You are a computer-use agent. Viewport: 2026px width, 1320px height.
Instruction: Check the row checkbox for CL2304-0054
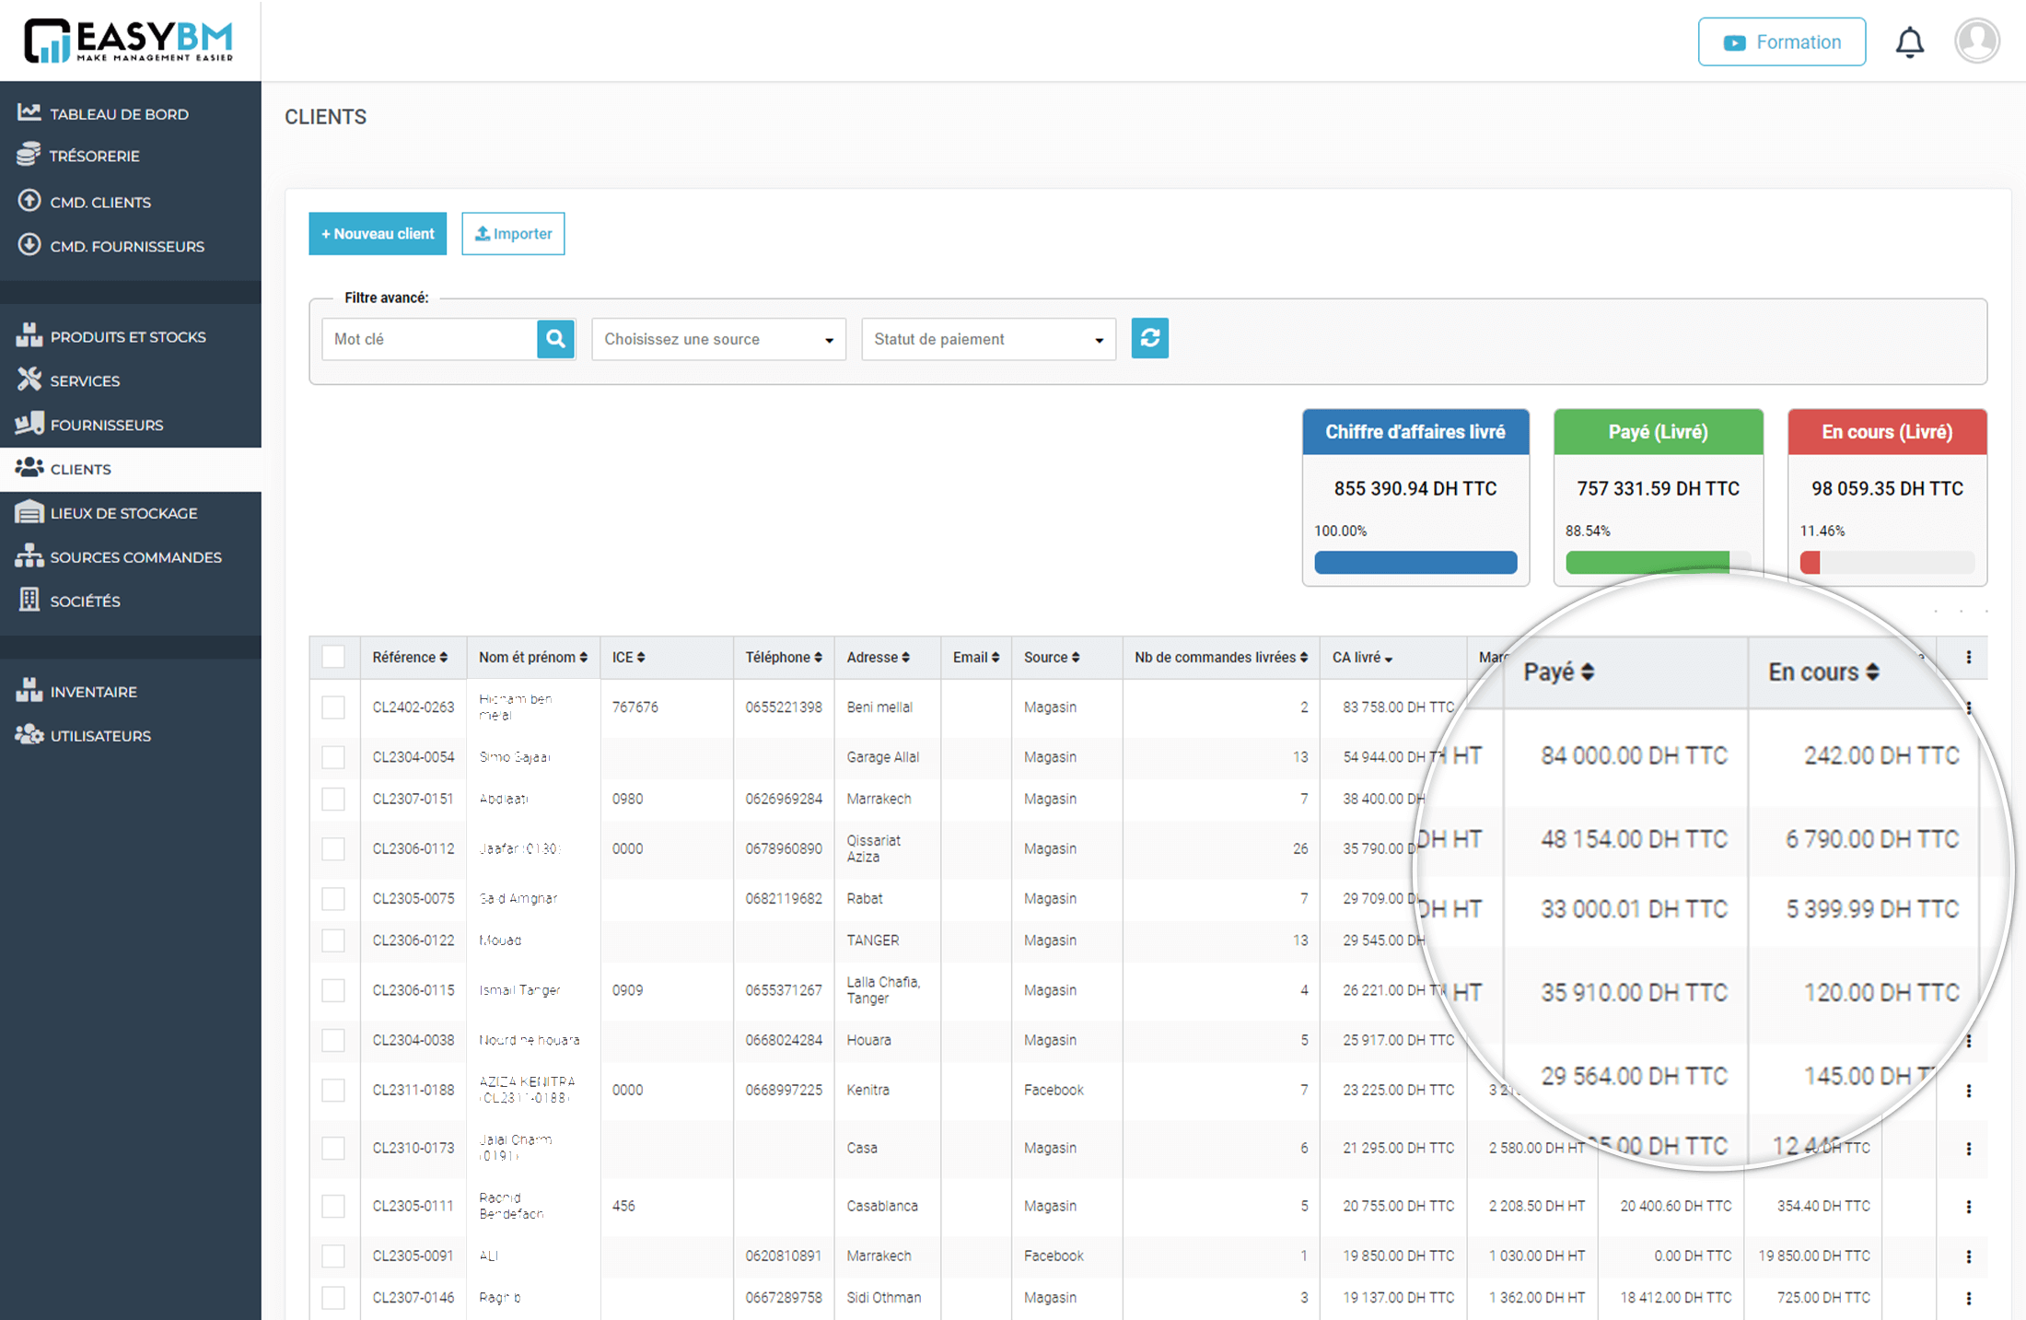333,757
